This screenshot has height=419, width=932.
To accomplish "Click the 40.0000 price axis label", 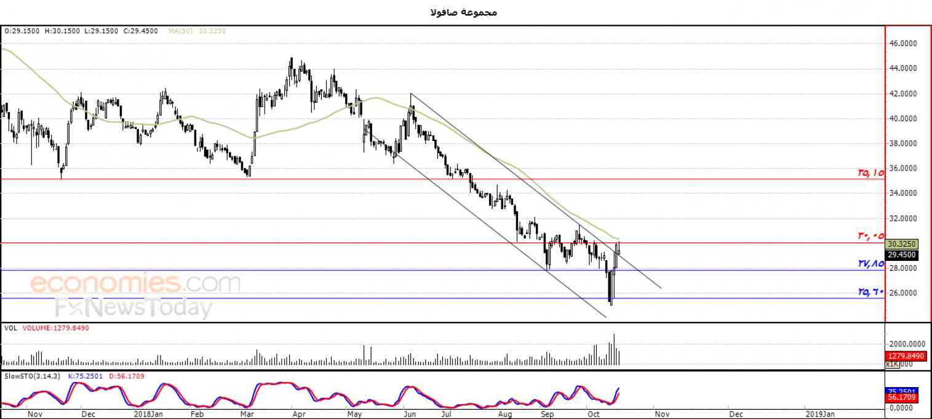I will tap(904, 118).
